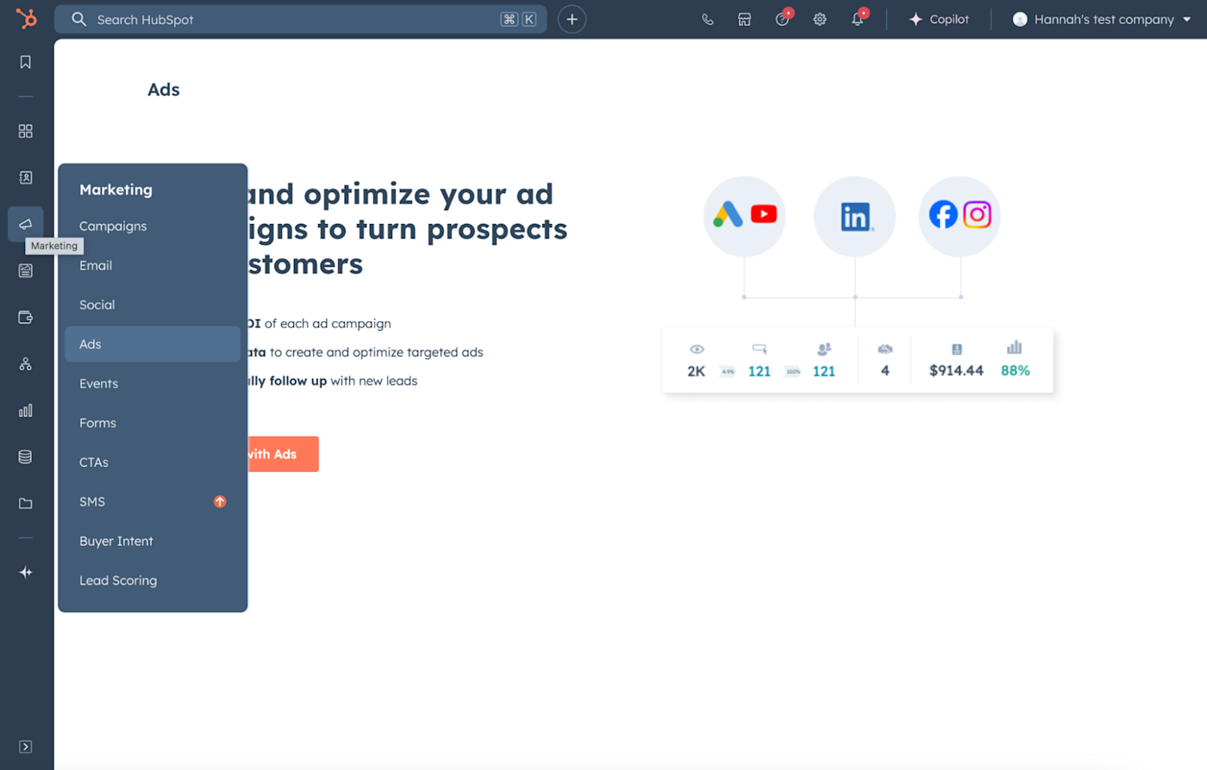Click the Instagram logo icon
Image resolution: width=1207 pixels, height=770 pixels.
(x=977, y=214)
